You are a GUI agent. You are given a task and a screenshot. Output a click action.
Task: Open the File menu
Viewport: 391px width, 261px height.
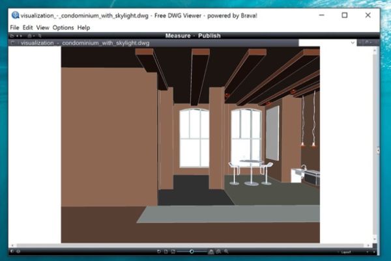click(14, 28)
